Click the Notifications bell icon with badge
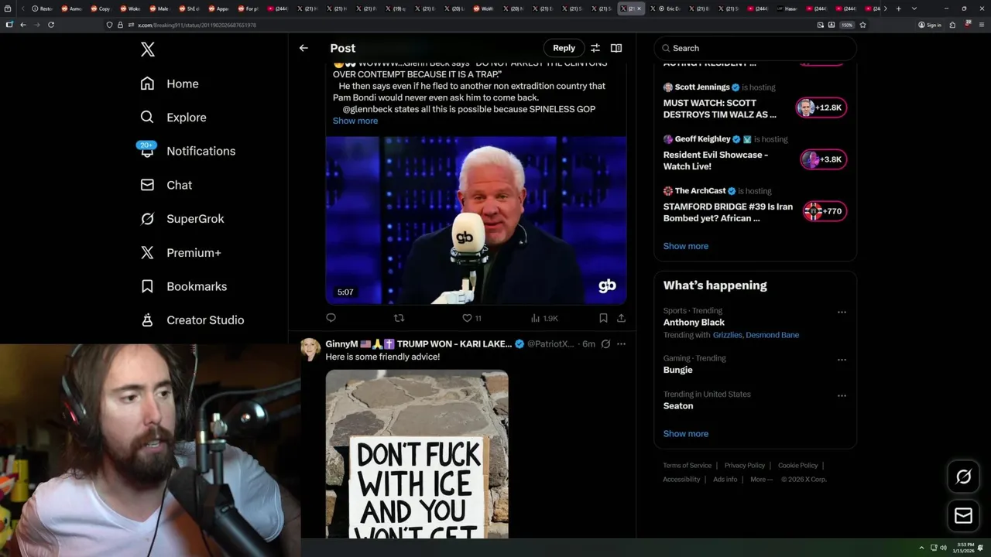991x557 pixels. pyautogui.click(x=147, y=150)
